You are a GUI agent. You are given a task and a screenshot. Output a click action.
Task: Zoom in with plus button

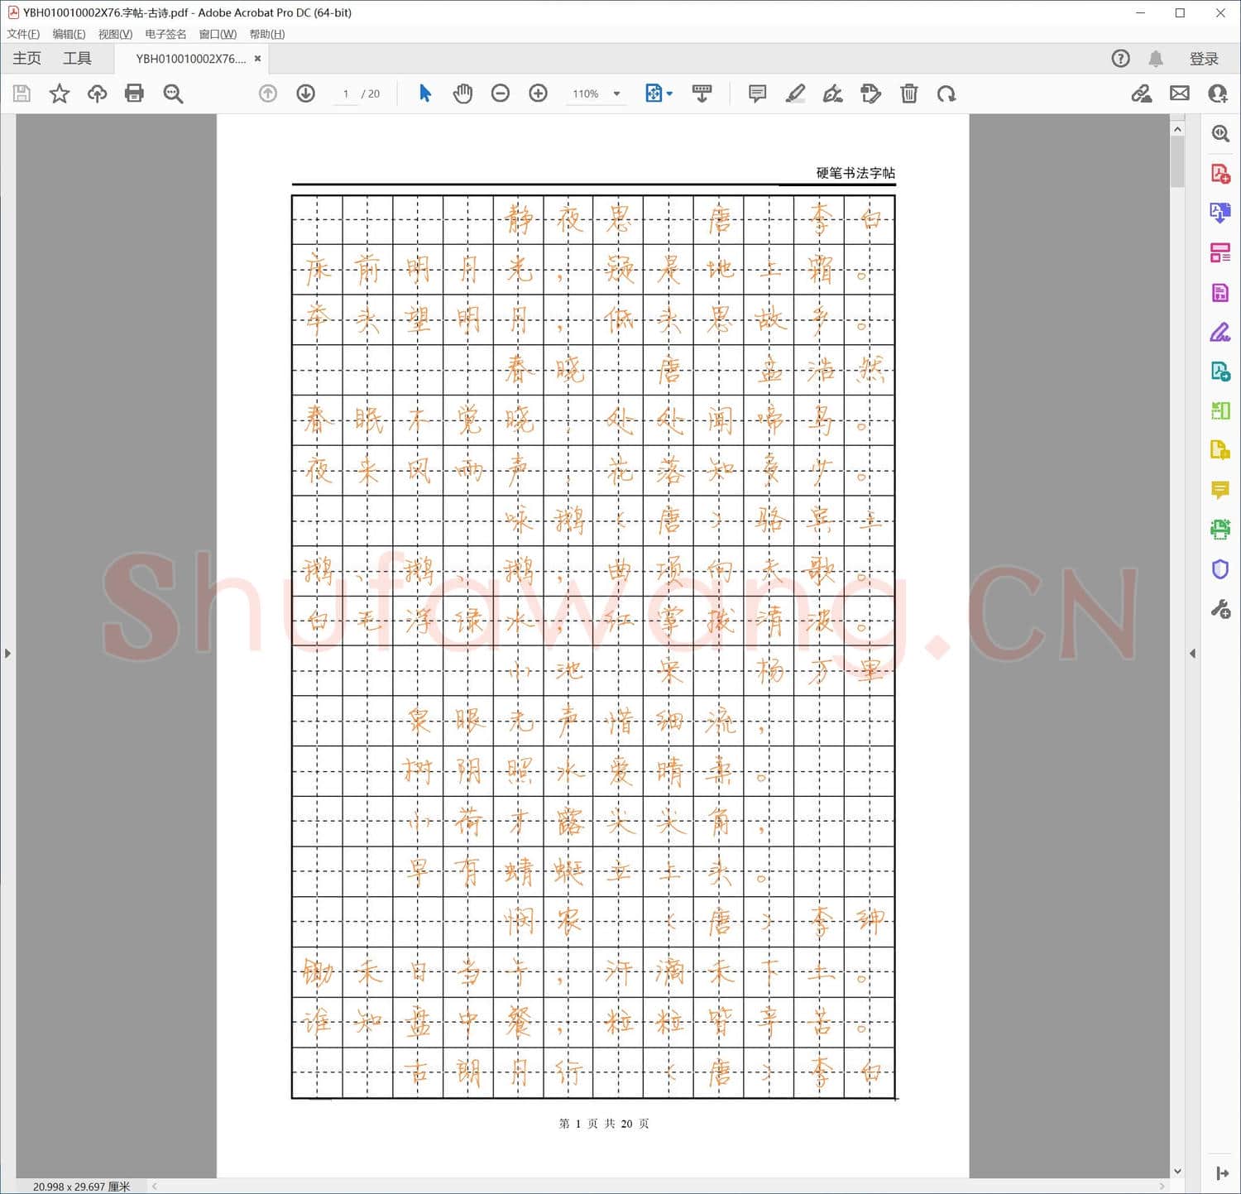539,94
